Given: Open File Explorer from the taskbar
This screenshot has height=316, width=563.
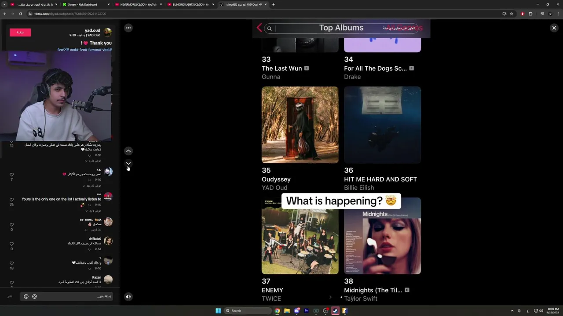Looking at the screenshot, I should [x=287, y=311].
